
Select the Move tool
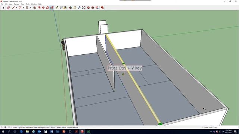point(43,7)
